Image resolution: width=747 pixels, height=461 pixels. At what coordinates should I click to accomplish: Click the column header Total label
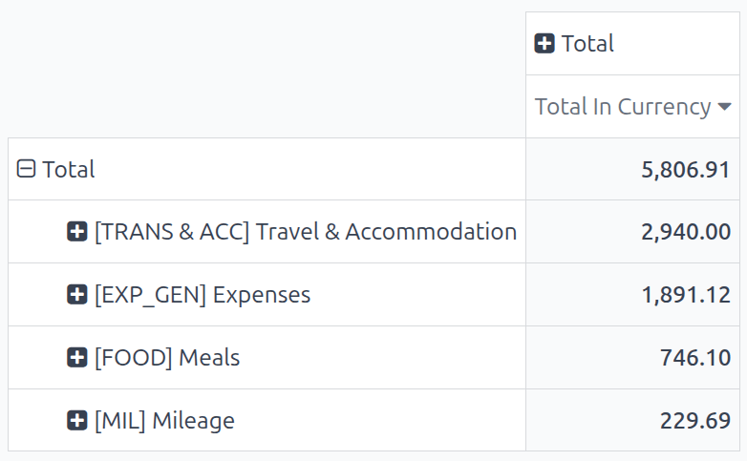587,44
